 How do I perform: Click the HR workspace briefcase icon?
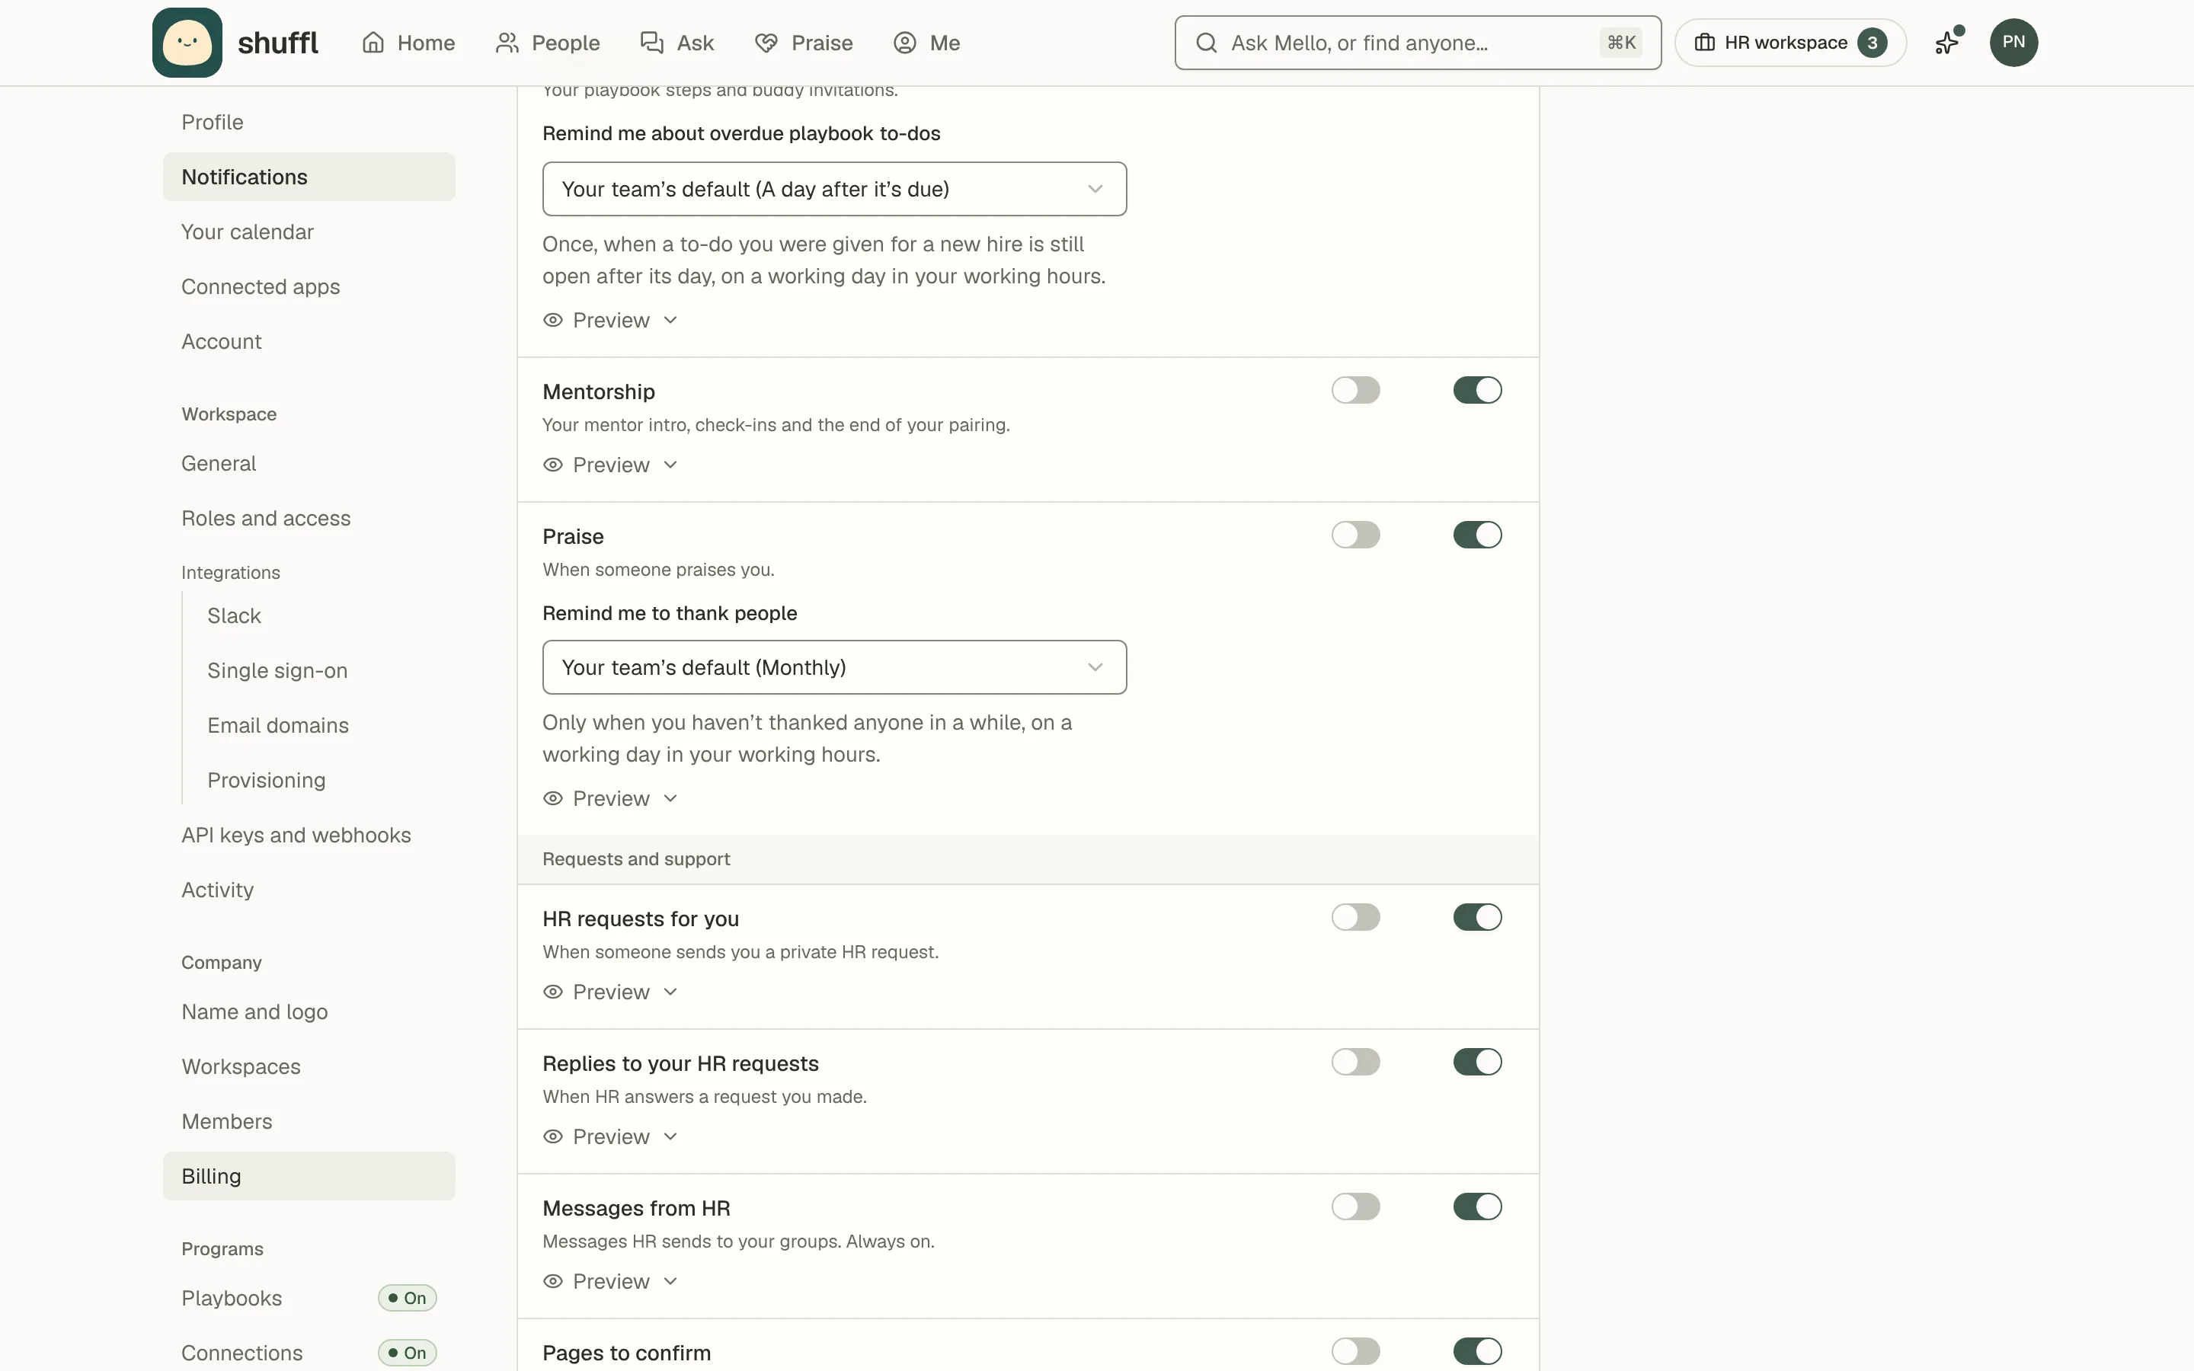coord(1704,43)
